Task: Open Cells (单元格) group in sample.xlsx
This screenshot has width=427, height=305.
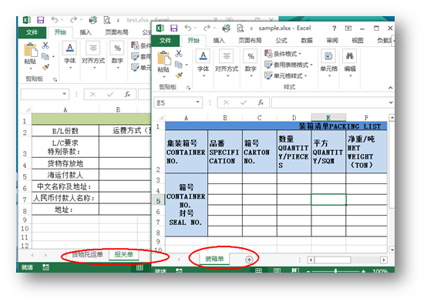Action: tap(328, 62)
